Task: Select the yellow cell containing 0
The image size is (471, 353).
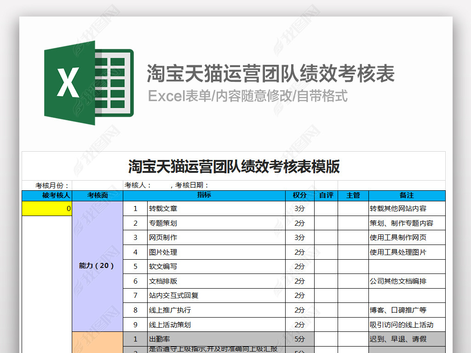Action: coord(47,209)
